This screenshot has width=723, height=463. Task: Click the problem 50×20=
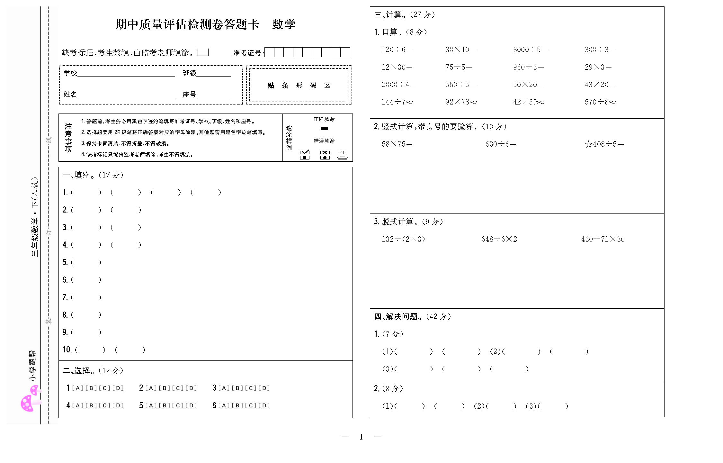click(529, 85)
